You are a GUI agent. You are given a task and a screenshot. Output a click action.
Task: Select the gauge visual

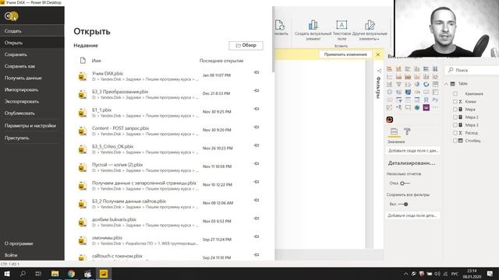tap(417, 92)
